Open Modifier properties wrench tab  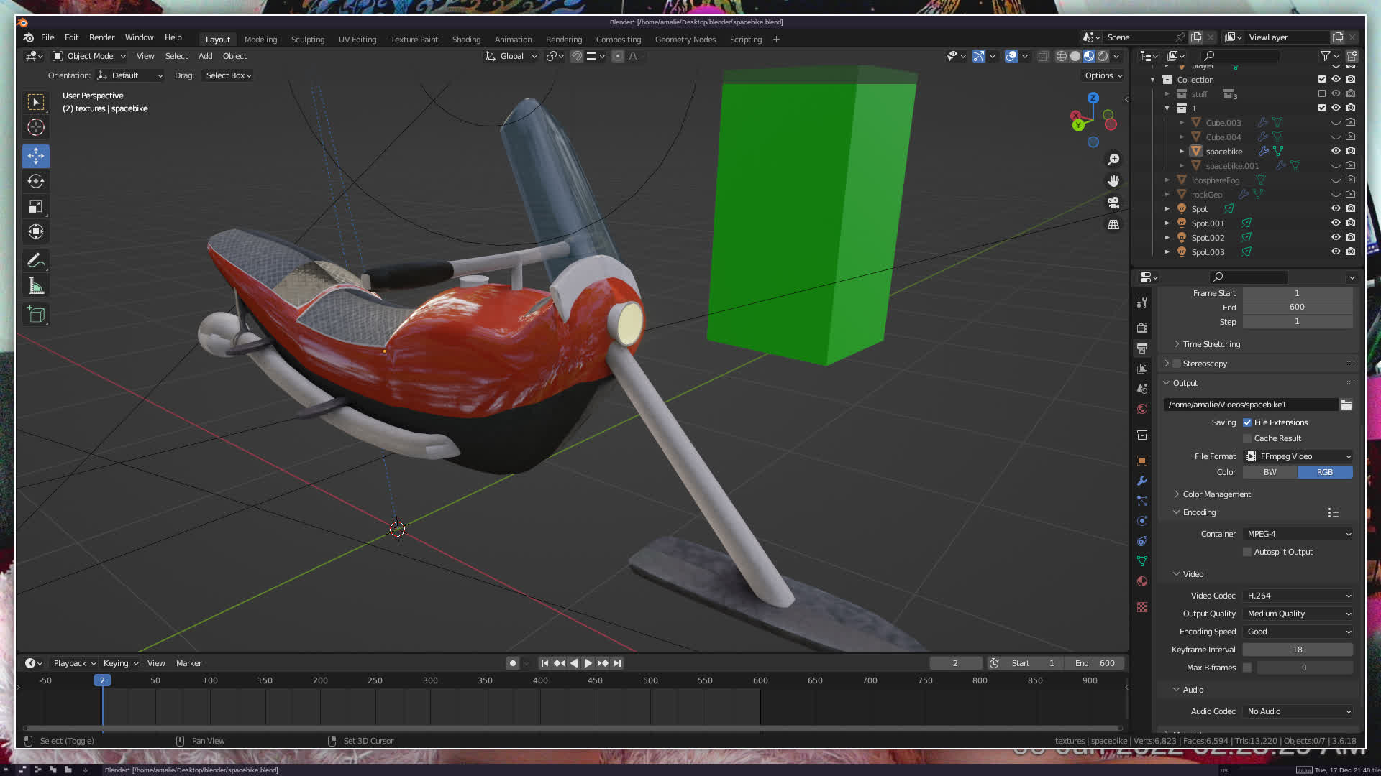[x=1142, y=481]
